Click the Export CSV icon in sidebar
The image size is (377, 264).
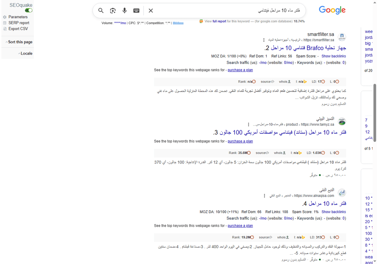[x=5, y=29]
